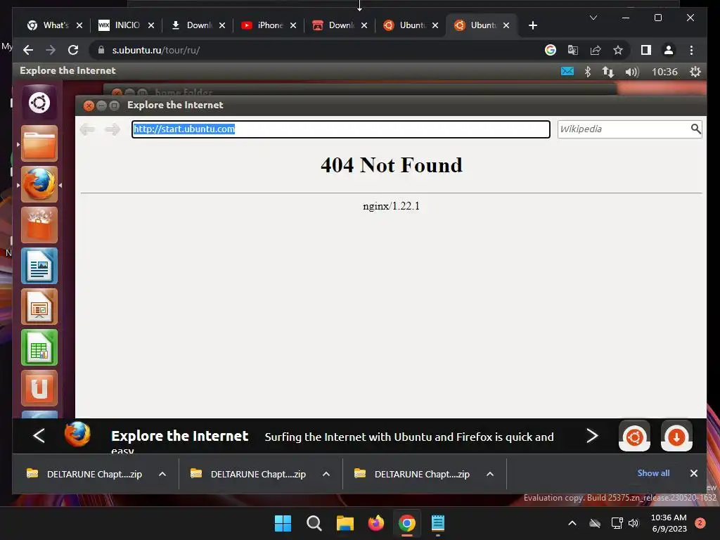Click the download Ubuntu arrow button
This screenshot has height=540, width=720.
coord(676,436)
